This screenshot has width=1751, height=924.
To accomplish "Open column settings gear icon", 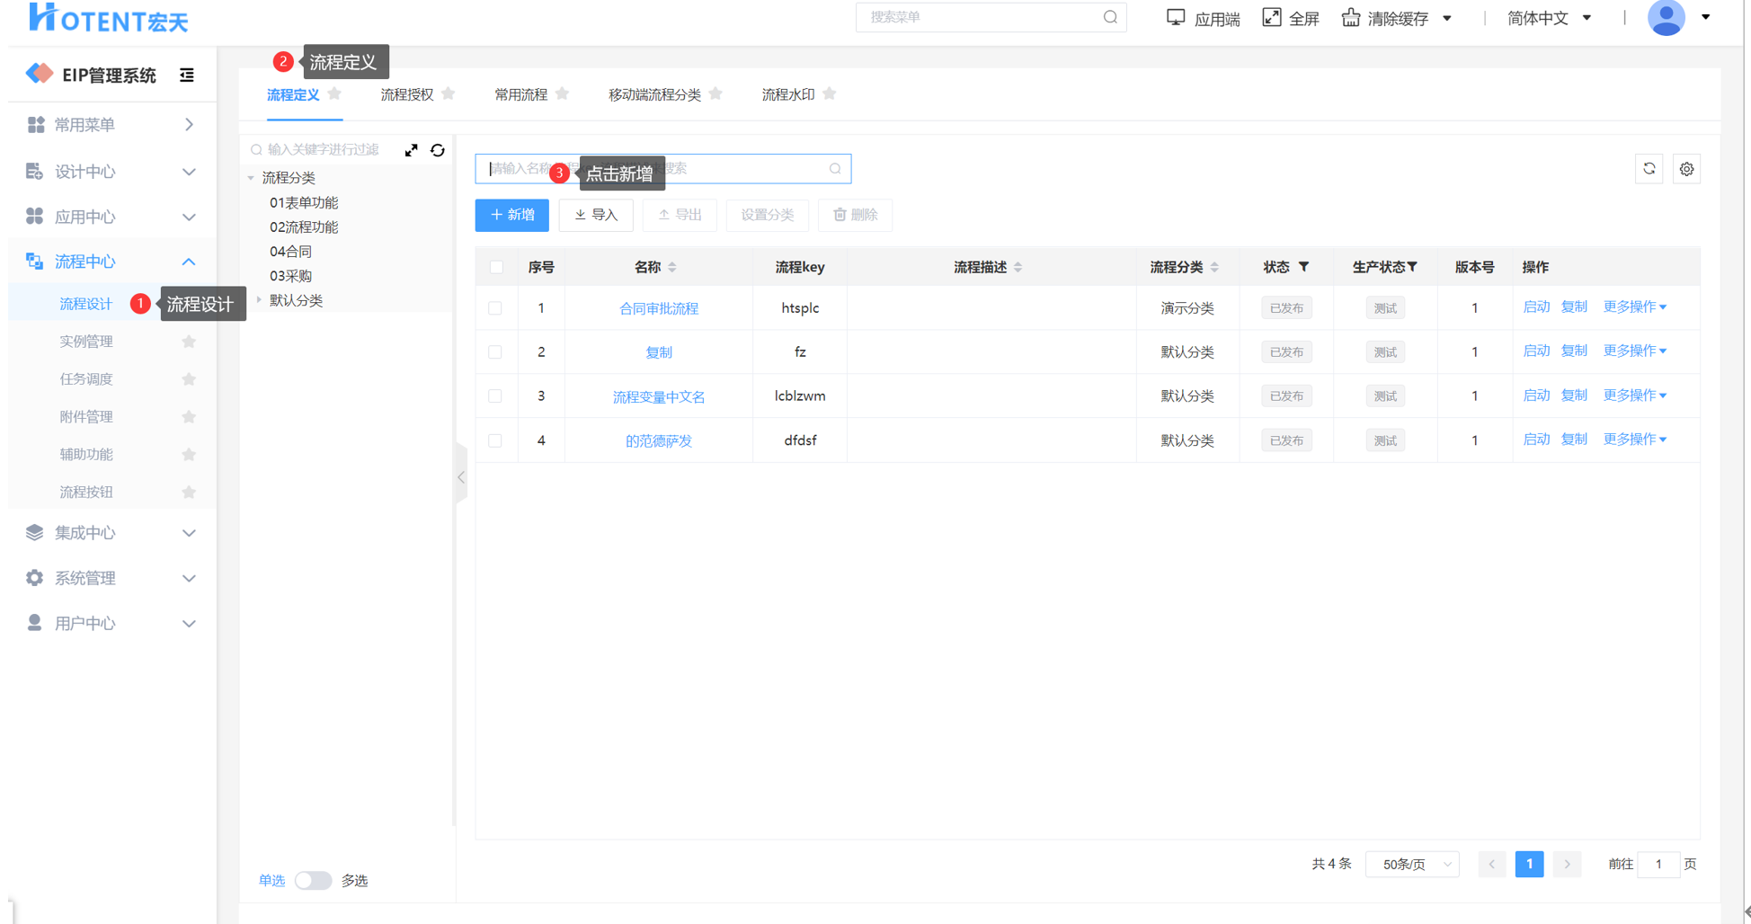I will click(1686, 169).
